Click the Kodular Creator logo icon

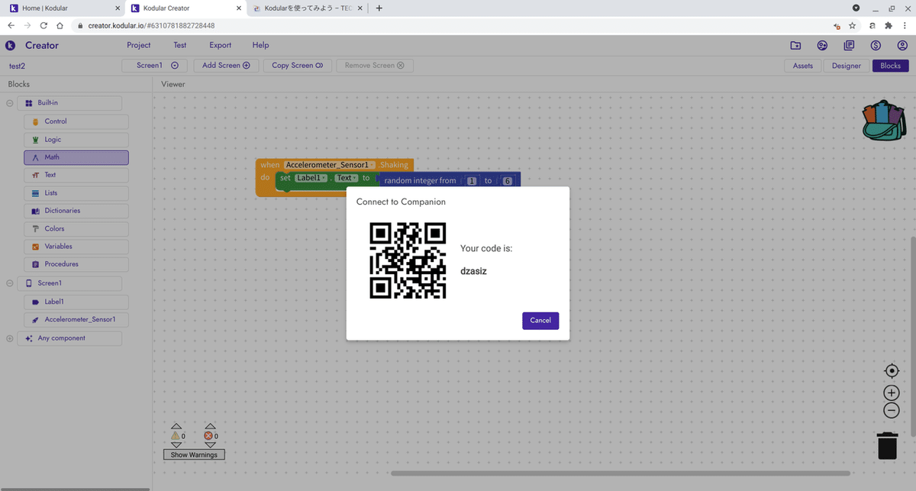[11, 45]
